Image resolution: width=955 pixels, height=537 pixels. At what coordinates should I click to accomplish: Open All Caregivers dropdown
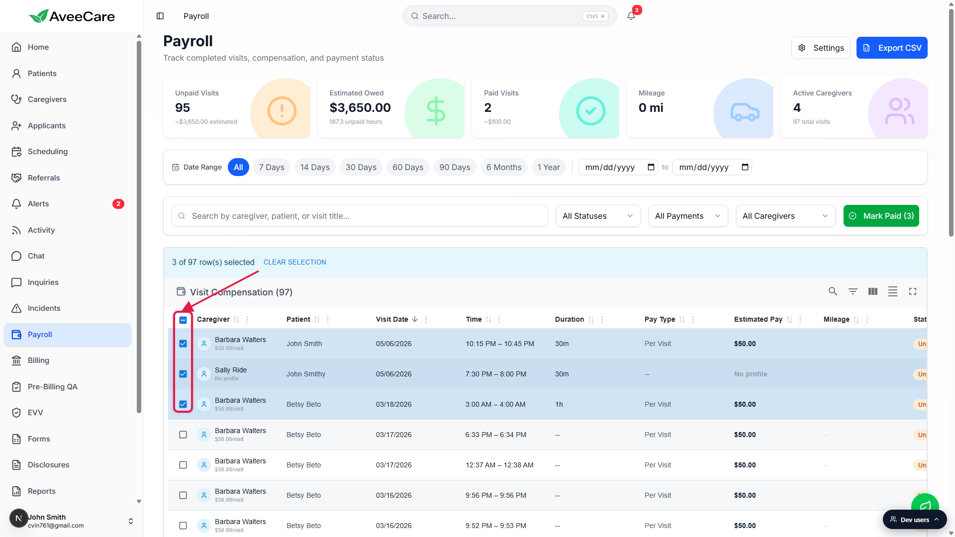click(785, 216)
